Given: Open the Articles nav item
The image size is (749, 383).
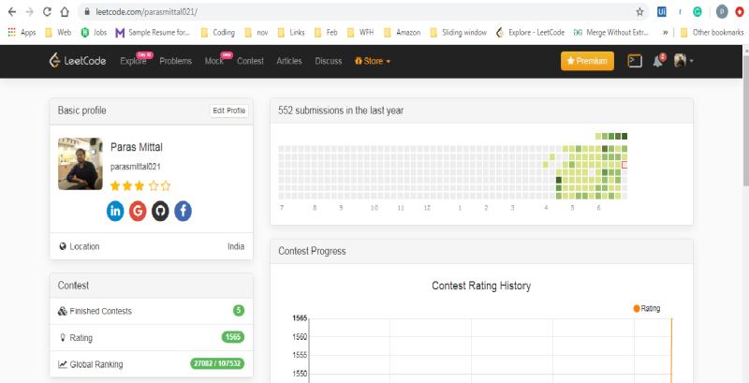Looking at the screenshot, I should (289, 61).
